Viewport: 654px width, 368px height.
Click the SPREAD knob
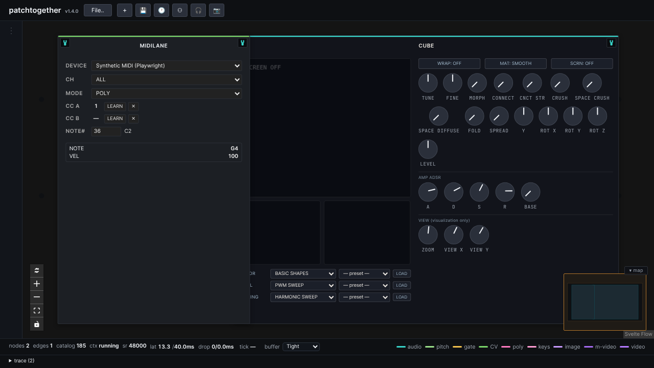(499, 116)
